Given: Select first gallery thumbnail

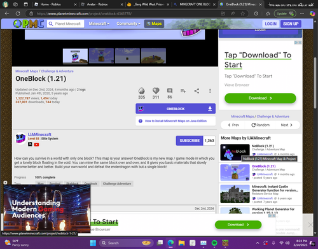Looking at the screenshot, I should pos(75,56).
